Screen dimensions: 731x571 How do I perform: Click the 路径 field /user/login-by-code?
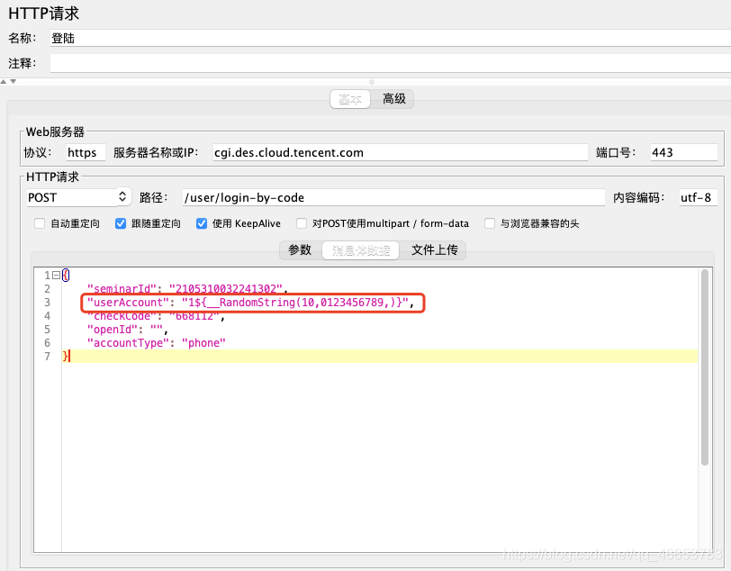point(393,197)
